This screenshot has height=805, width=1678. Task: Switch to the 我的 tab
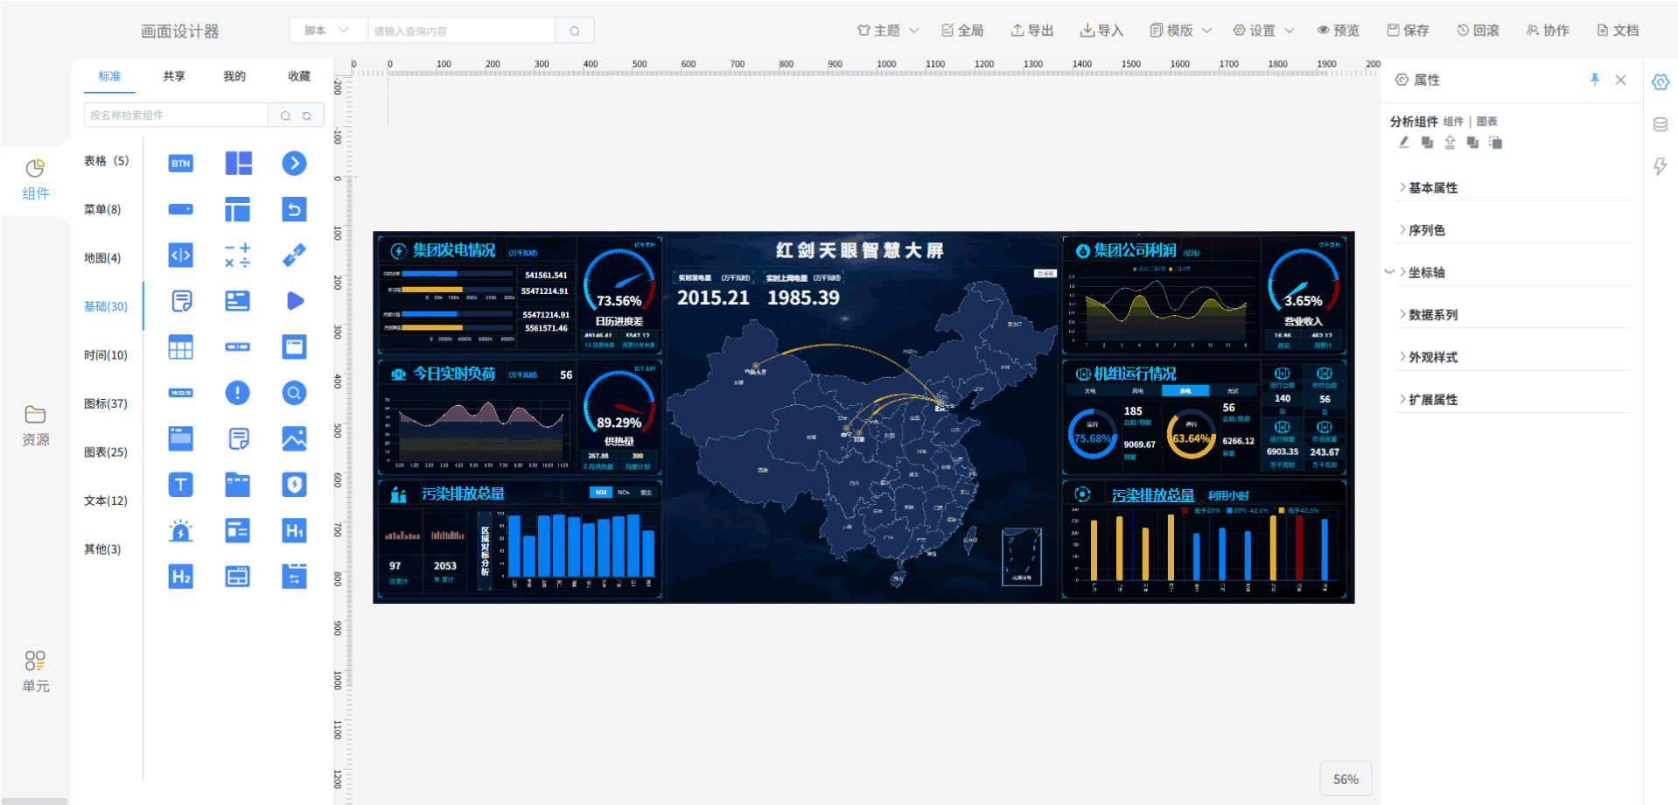pyautogui.click(x=234, y=76)
